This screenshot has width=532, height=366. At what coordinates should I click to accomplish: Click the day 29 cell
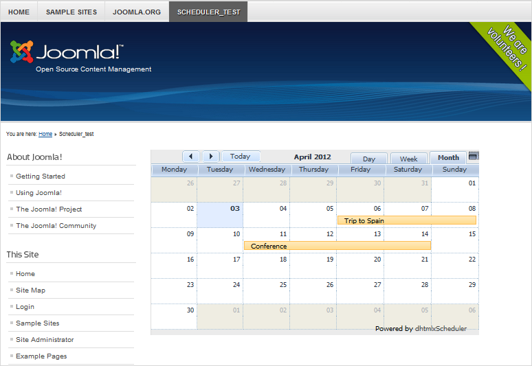click(455, 291)
